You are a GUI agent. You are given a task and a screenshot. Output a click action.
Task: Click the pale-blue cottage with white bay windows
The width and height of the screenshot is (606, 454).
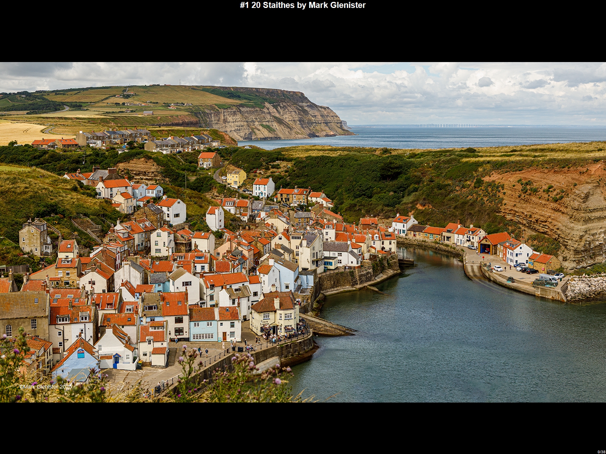(x=203, y=329)
